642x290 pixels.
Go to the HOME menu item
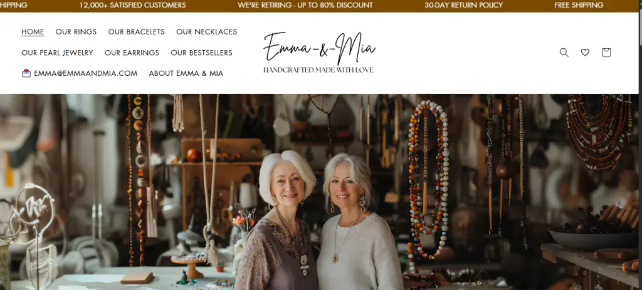pyautogui.click(x=33, y=31)
